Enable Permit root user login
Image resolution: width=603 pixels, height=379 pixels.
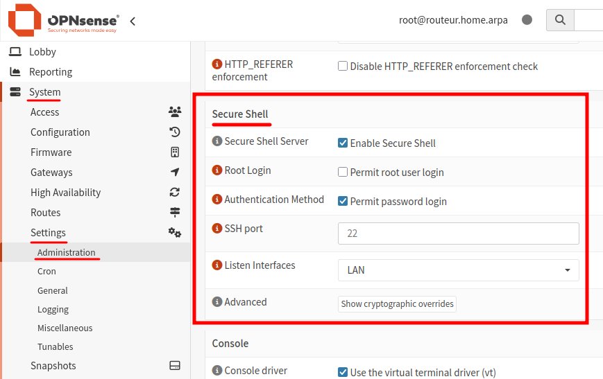click(x=343, y=173)
